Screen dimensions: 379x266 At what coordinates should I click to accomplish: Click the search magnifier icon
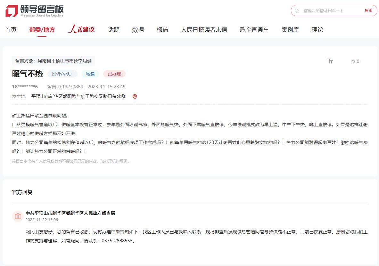click(x=297, y=11)
